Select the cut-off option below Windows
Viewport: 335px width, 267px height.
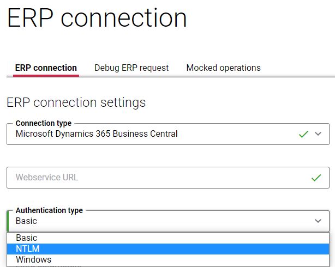[168, 266]
